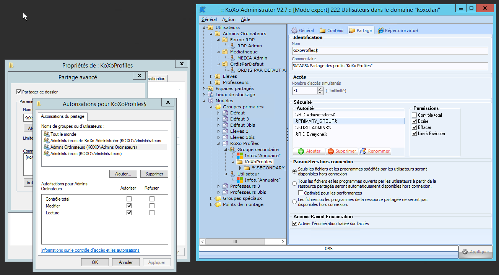The width and height of the screenshot is (499, 275).
Task: Tick Autoriser for Contrôle total in share permissions
Action: [x=129, y=199]
